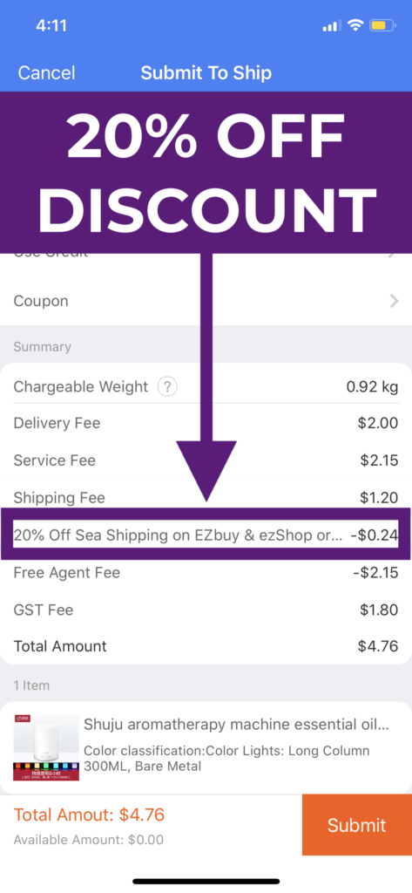Image resolution: width=412 pixels, height=893 pixels.
Task: Tap the Total Amount summary row
Action: (x=206, y=646)
